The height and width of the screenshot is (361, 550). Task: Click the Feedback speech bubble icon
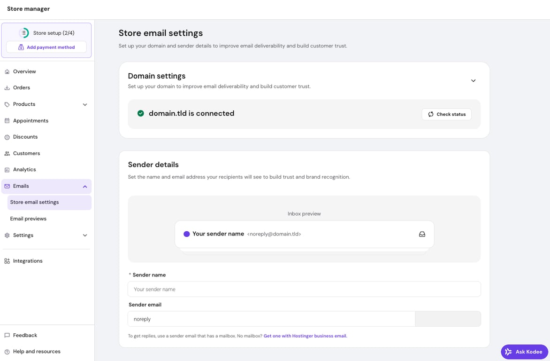click(7, 335)
